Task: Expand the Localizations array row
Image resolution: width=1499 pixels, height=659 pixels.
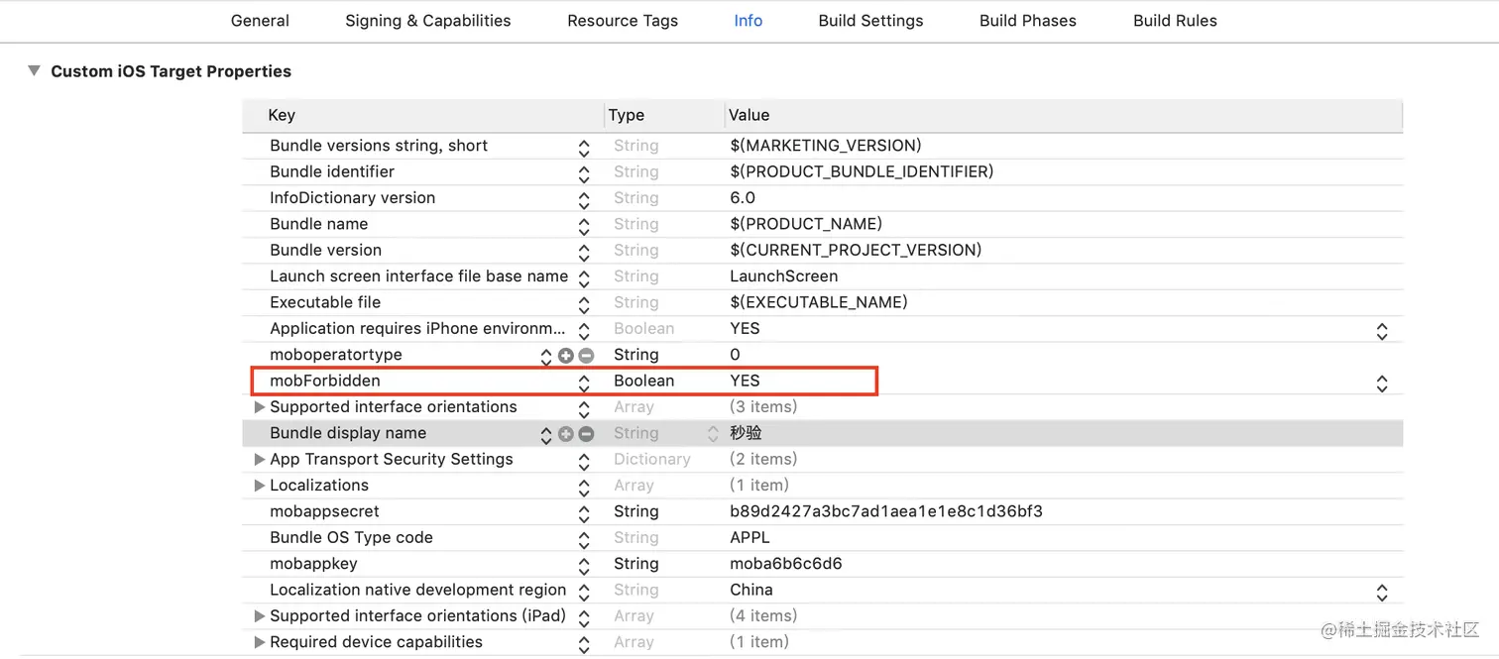Action: click(x=259, y=486)
